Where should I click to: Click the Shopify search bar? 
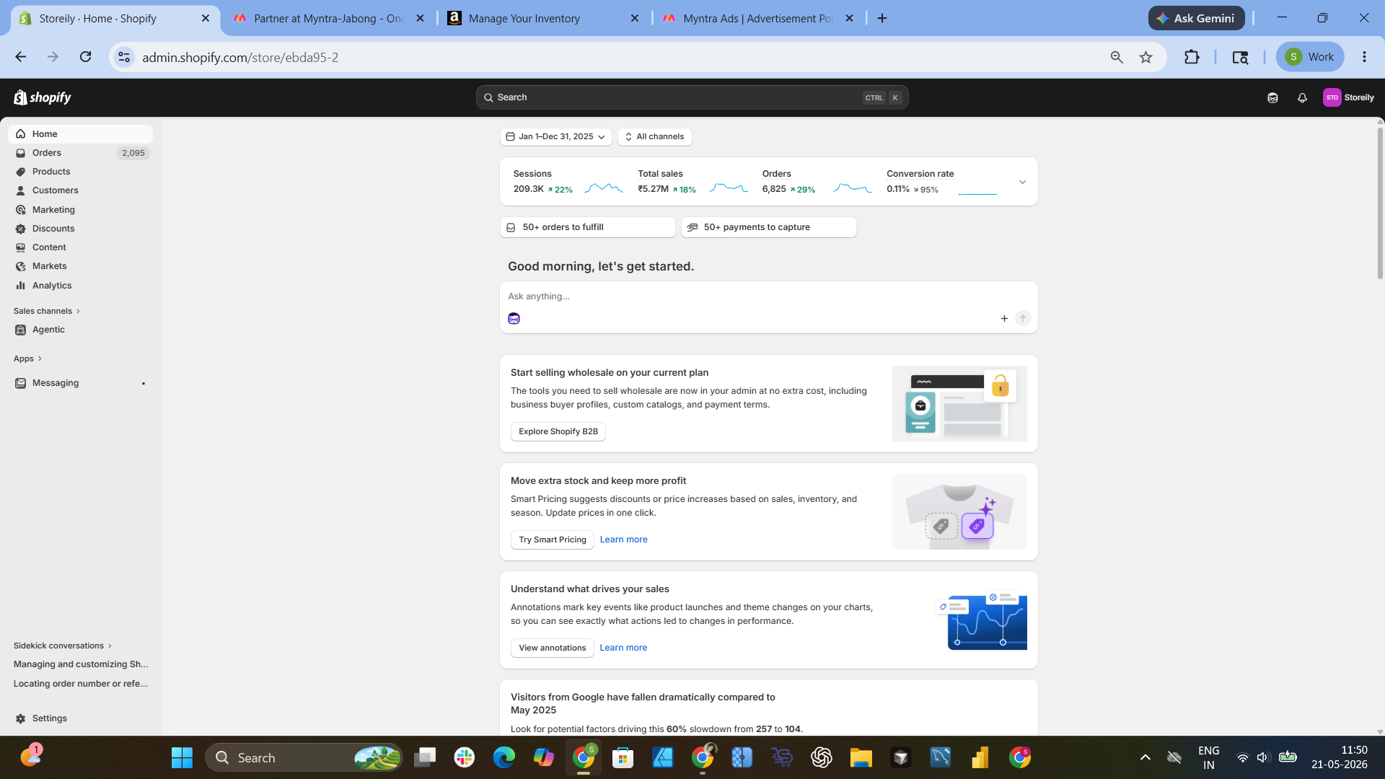tap(692, 97)
